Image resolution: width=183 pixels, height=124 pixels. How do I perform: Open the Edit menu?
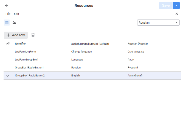click(16, 14)
